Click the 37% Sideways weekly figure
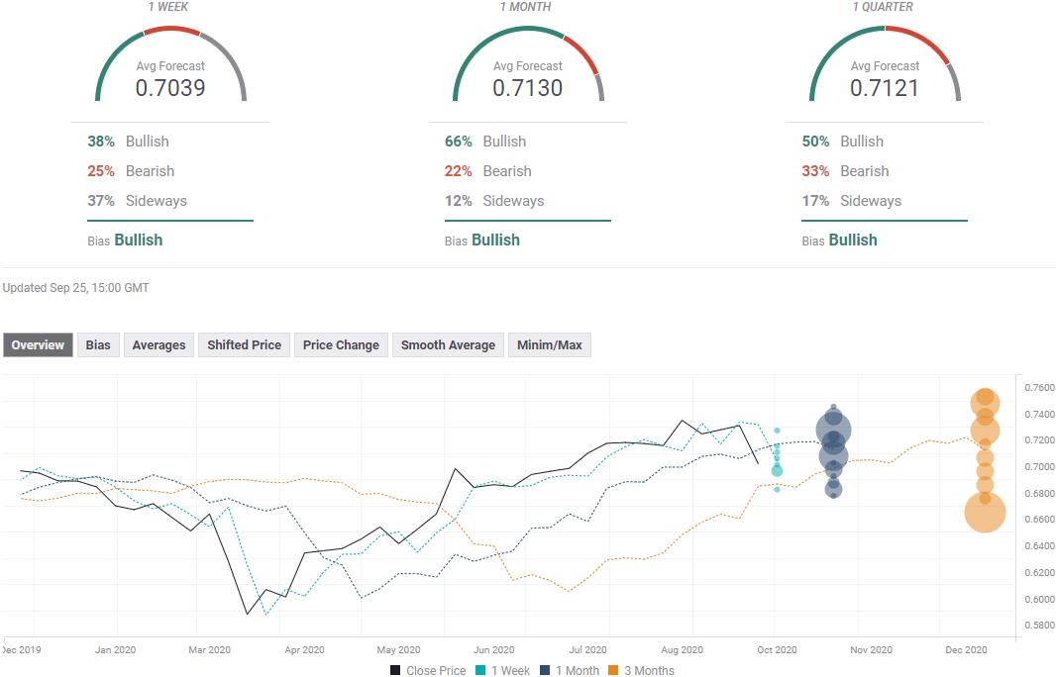The height and width of the screenshot is (677, 1056). coord(137,201)
